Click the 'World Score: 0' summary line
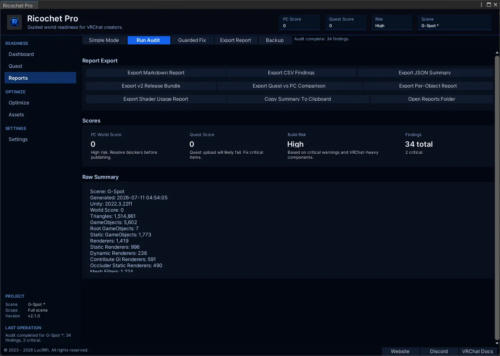Image resolution: width=500 pixels, height=356 pixels. [107, 210]
